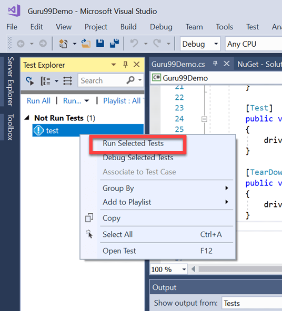
Task: Collapse code block at line 24
Action: tap(204, 119)
